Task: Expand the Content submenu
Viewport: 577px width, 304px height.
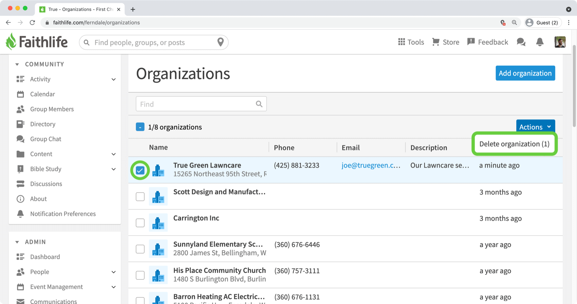Action: click(114, 154)
